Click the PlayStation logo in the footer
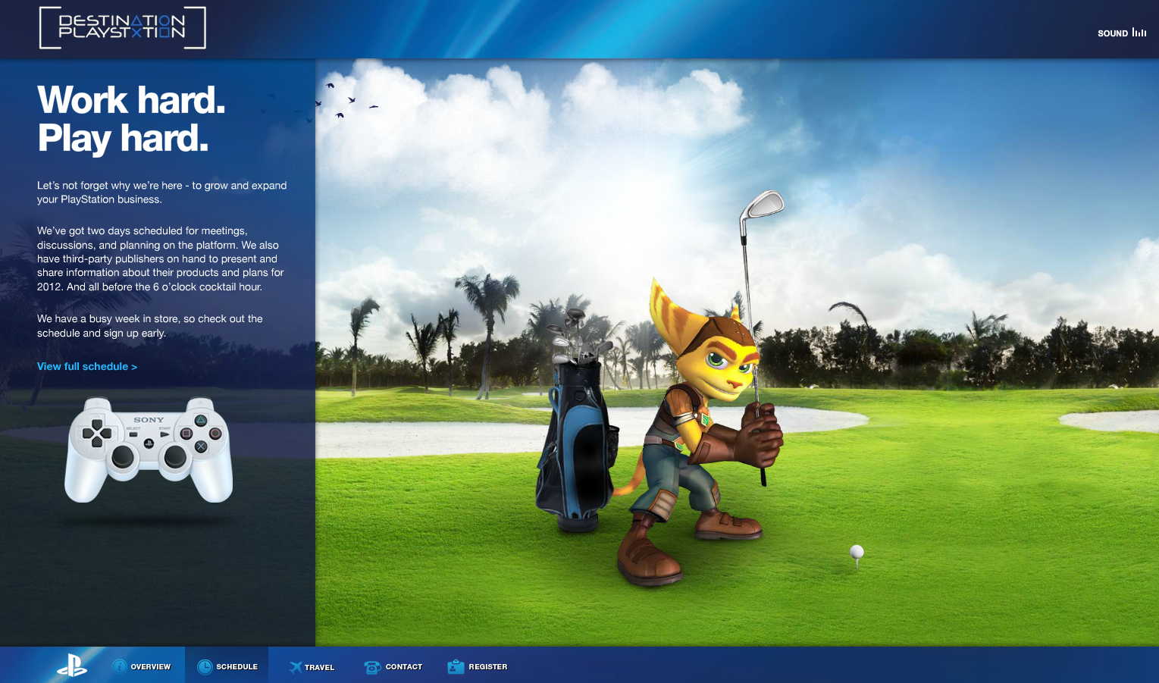The image size is (1159, 683). (72, 665)
